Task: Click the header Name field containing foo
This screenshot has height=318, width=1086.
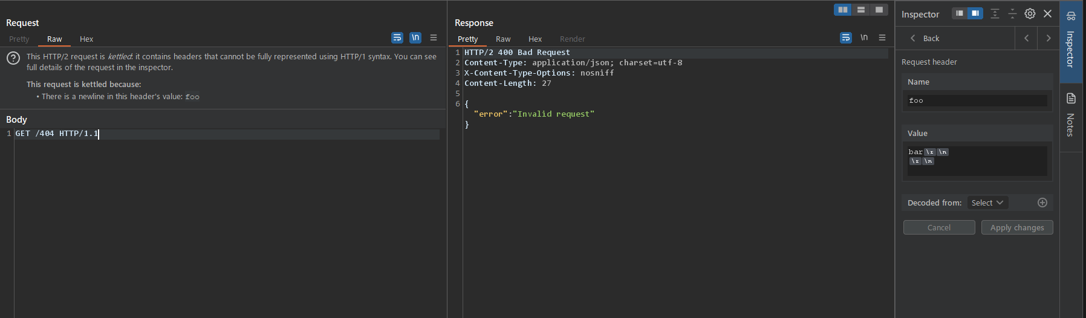Action: point(977,100)
